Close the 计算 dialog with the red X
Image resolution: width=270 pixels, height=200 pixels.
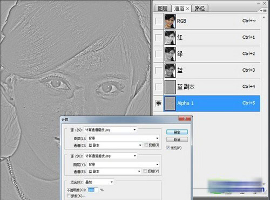click(185, 119)
